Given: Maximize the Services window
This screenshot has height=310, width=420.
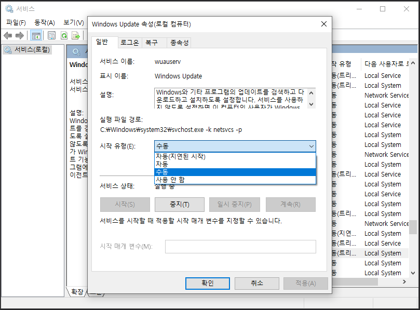Looking at the screenshot, I should coord(383,9).
